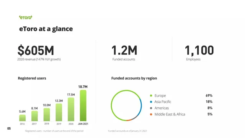Click the 1.2M funded accounts figure

tap(124, 50)
